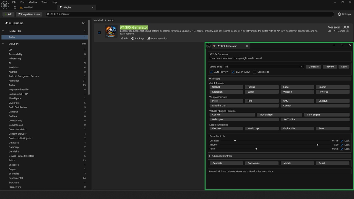The width and height of the screenshot is (354, 199).
Task: Toggle the Live Preview checkbox
Action: tap(233, 72)
